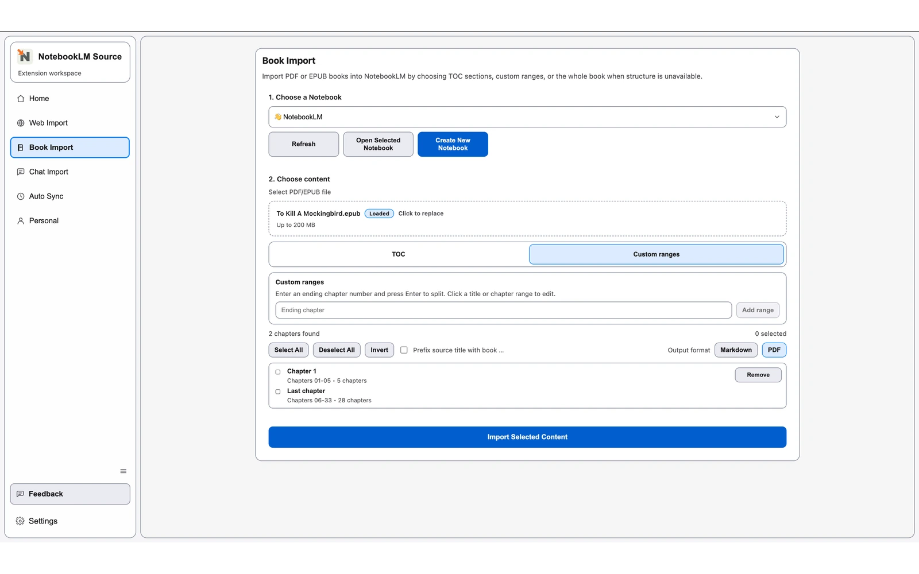Select the Auto Sync clock icon

pos(21,196)
